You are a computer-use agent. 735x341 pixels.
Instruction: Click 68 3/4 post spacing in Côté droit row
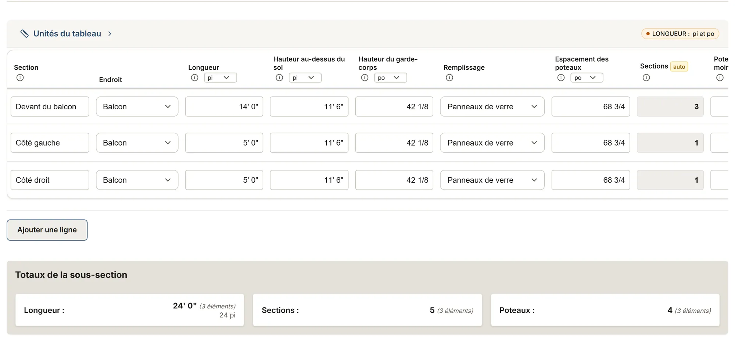(591, 180)
